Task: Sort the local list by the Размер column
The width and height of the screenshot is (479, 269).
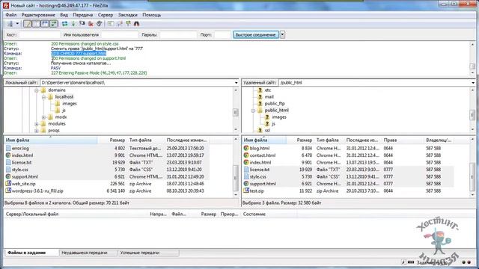Action: pos(112,140)
